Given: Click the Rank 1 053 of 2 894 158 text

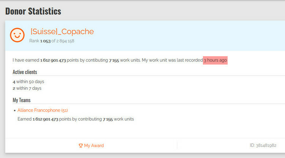Looking at the screenshot, I should [52, 41].
